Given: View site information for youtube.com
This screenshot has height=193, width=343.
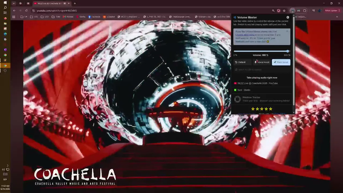Looking at the screenshot, I should point(33,11).
